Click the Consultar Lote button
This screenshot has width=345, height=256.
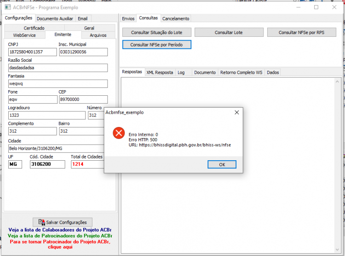(229, 32)
